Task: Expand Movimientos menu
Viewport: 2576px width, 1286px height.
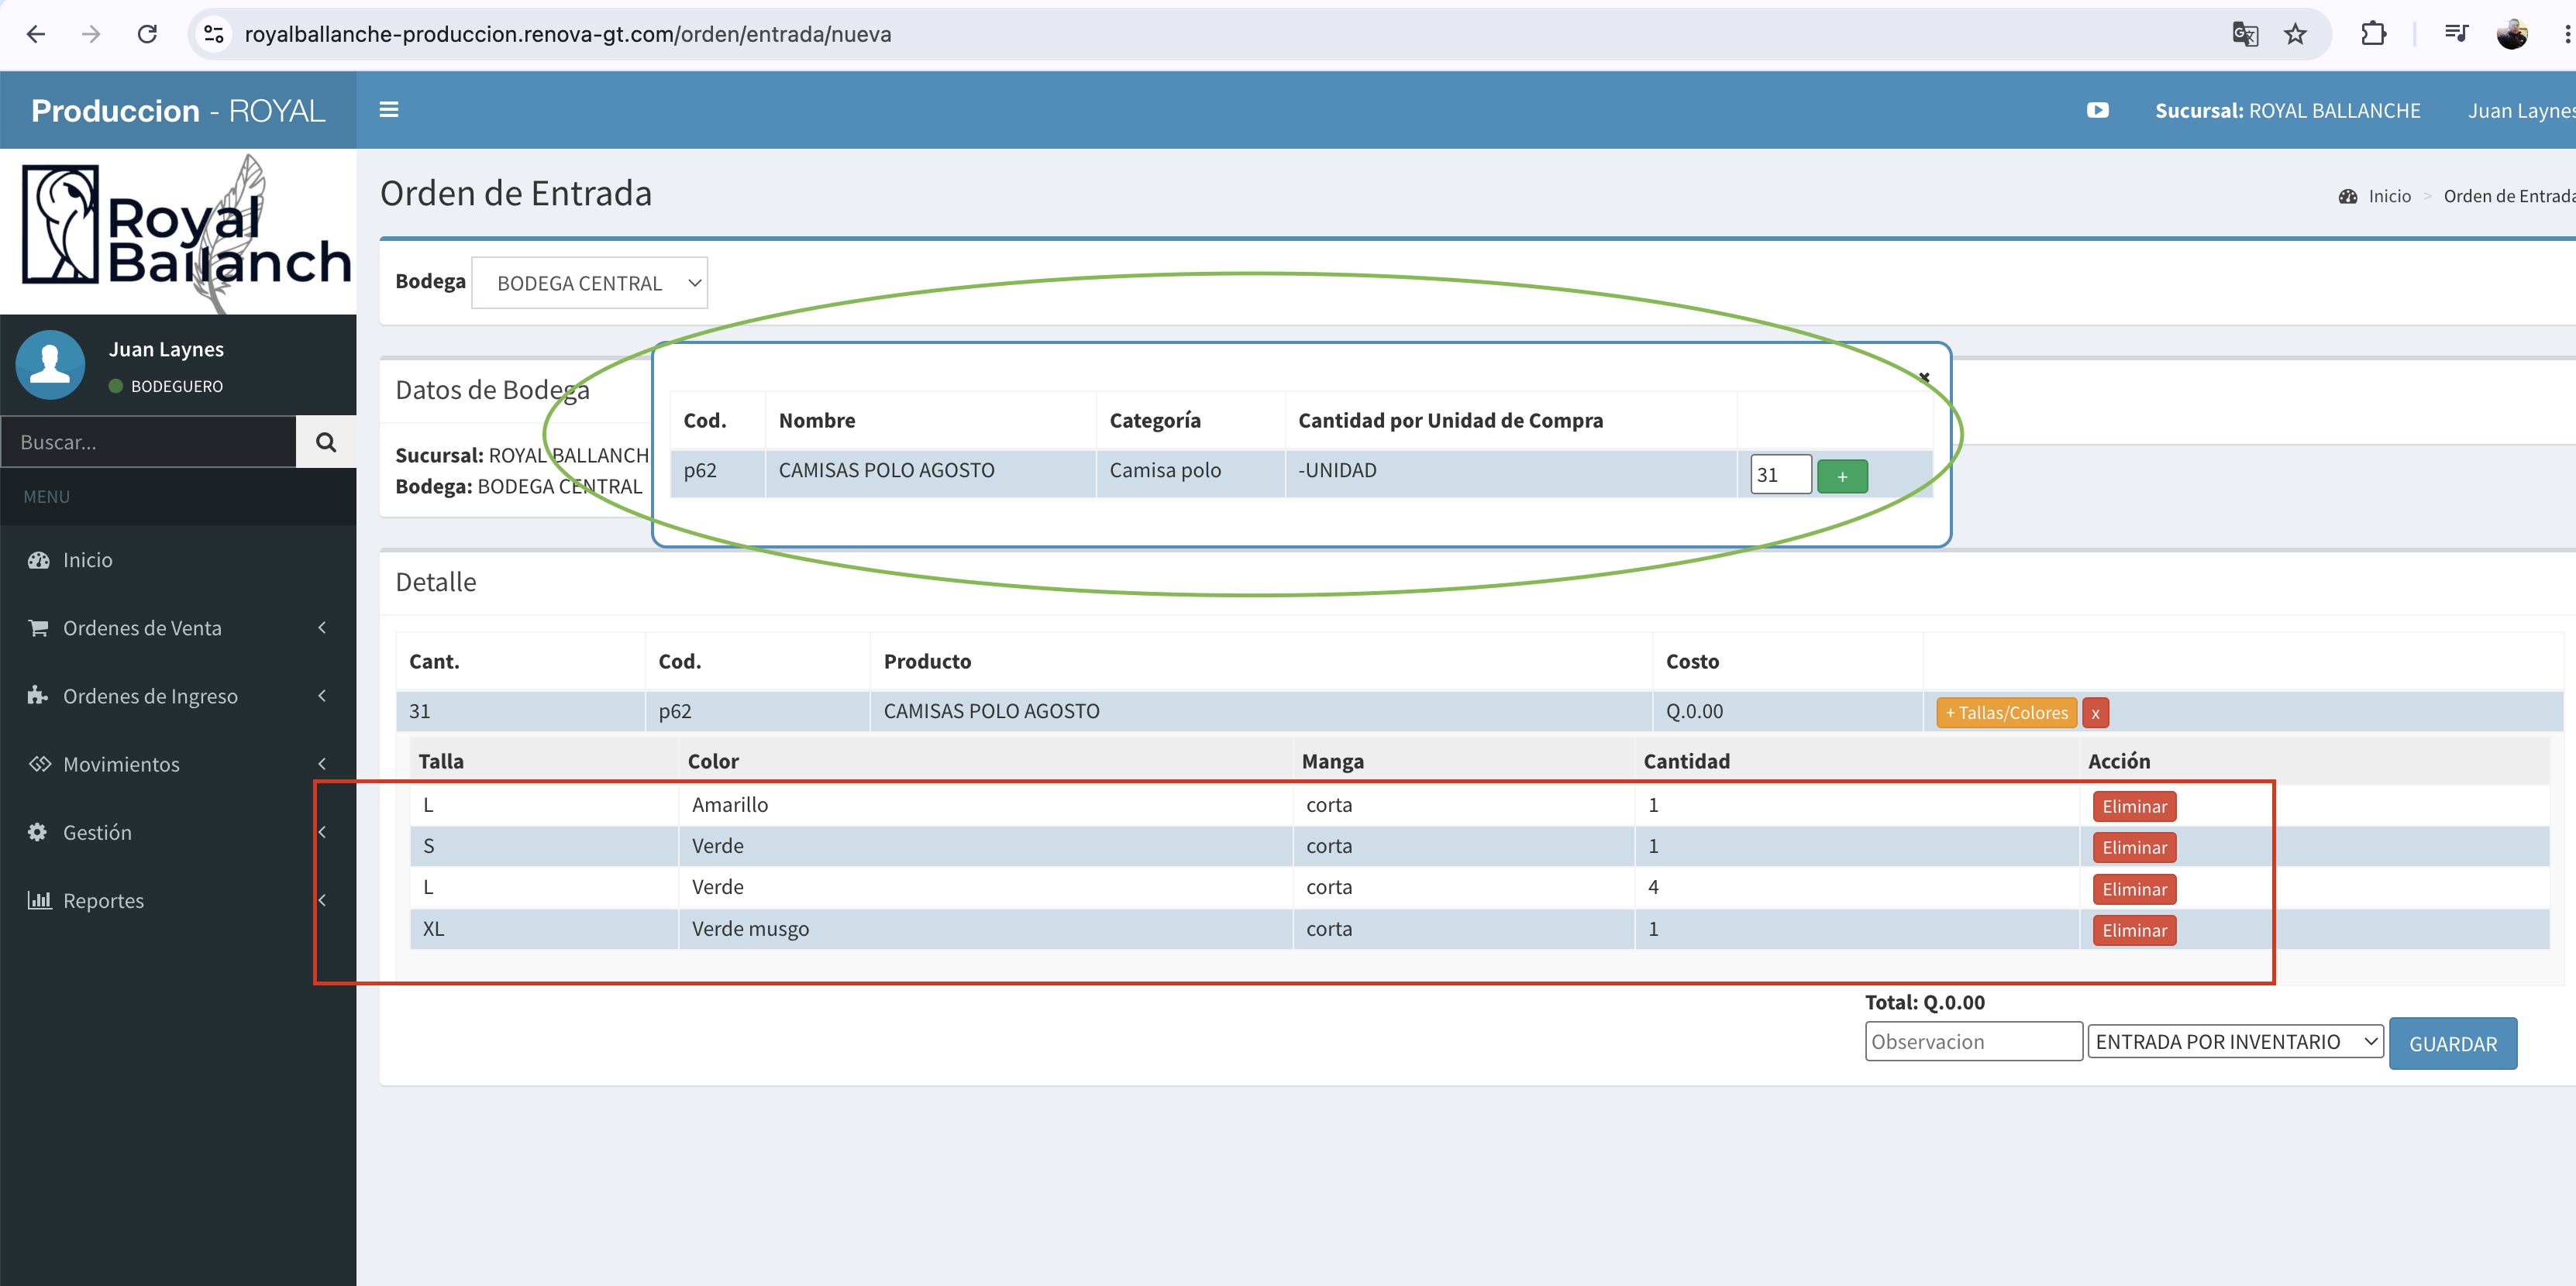Action: 178,764
